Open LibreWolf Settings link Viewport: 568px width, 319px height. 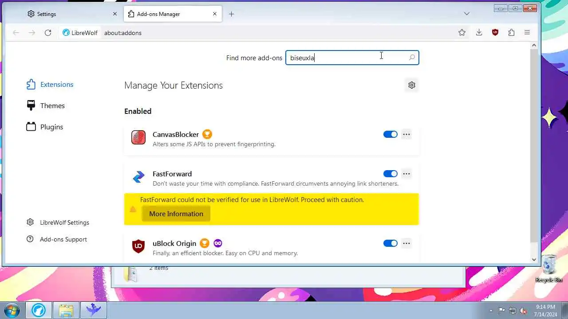[x=58, y=222]
